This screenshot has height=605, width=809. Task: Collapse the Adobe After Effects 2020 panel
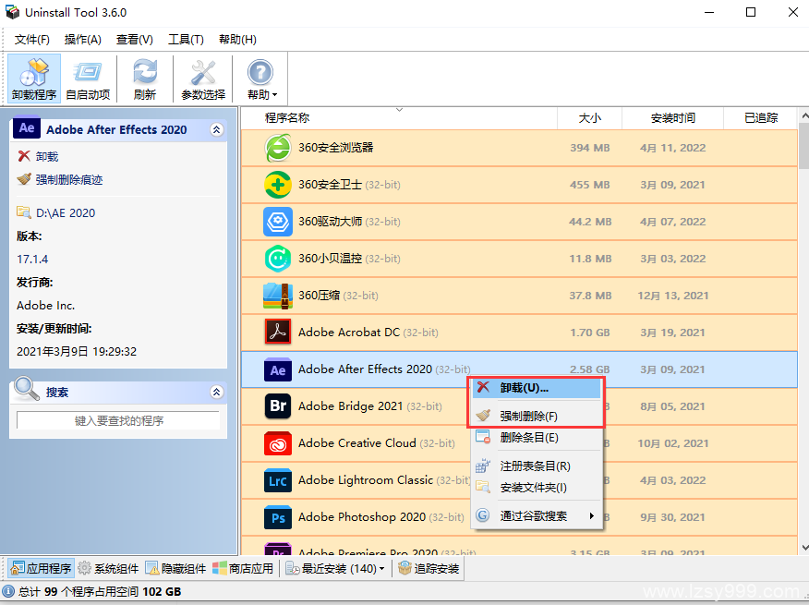pyautogui.click(x=216, y=130)
